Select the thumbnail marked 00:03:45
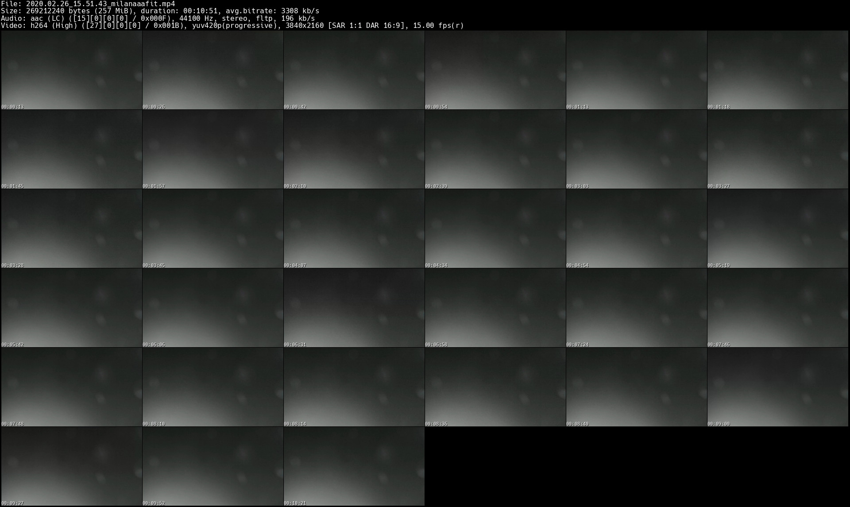850x507 pixels. click(212, 228)
